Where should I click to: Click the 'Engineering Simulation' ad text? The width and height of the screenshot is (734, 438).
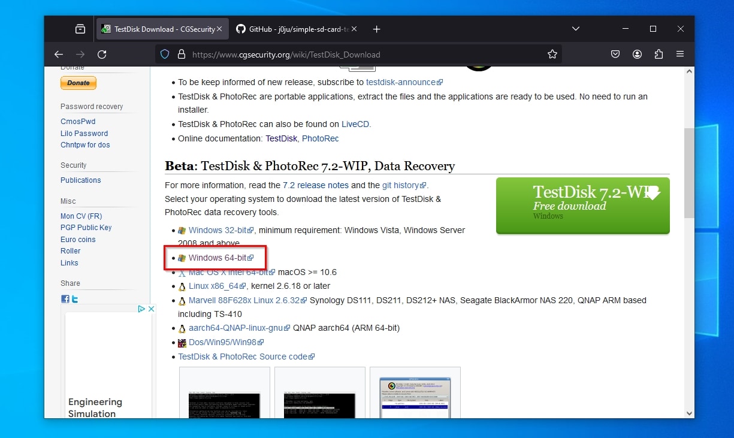[95, 407]
